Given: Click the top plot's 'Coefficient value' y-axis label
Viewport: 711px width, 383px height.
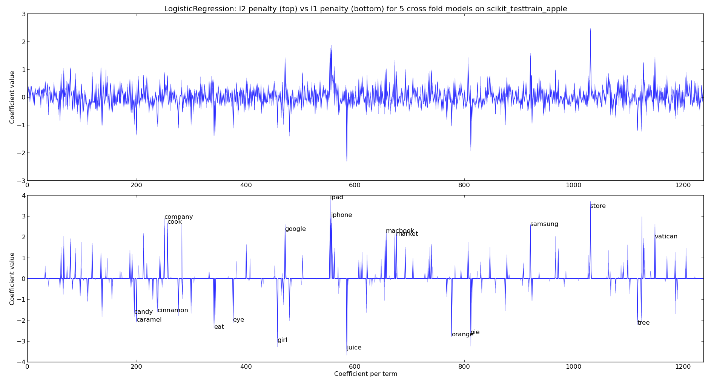Looking at the screenshot, I should [12, 97].
